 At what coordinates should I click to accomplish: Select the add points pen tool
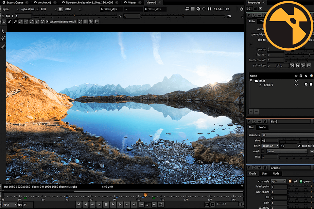pos(3,38)
